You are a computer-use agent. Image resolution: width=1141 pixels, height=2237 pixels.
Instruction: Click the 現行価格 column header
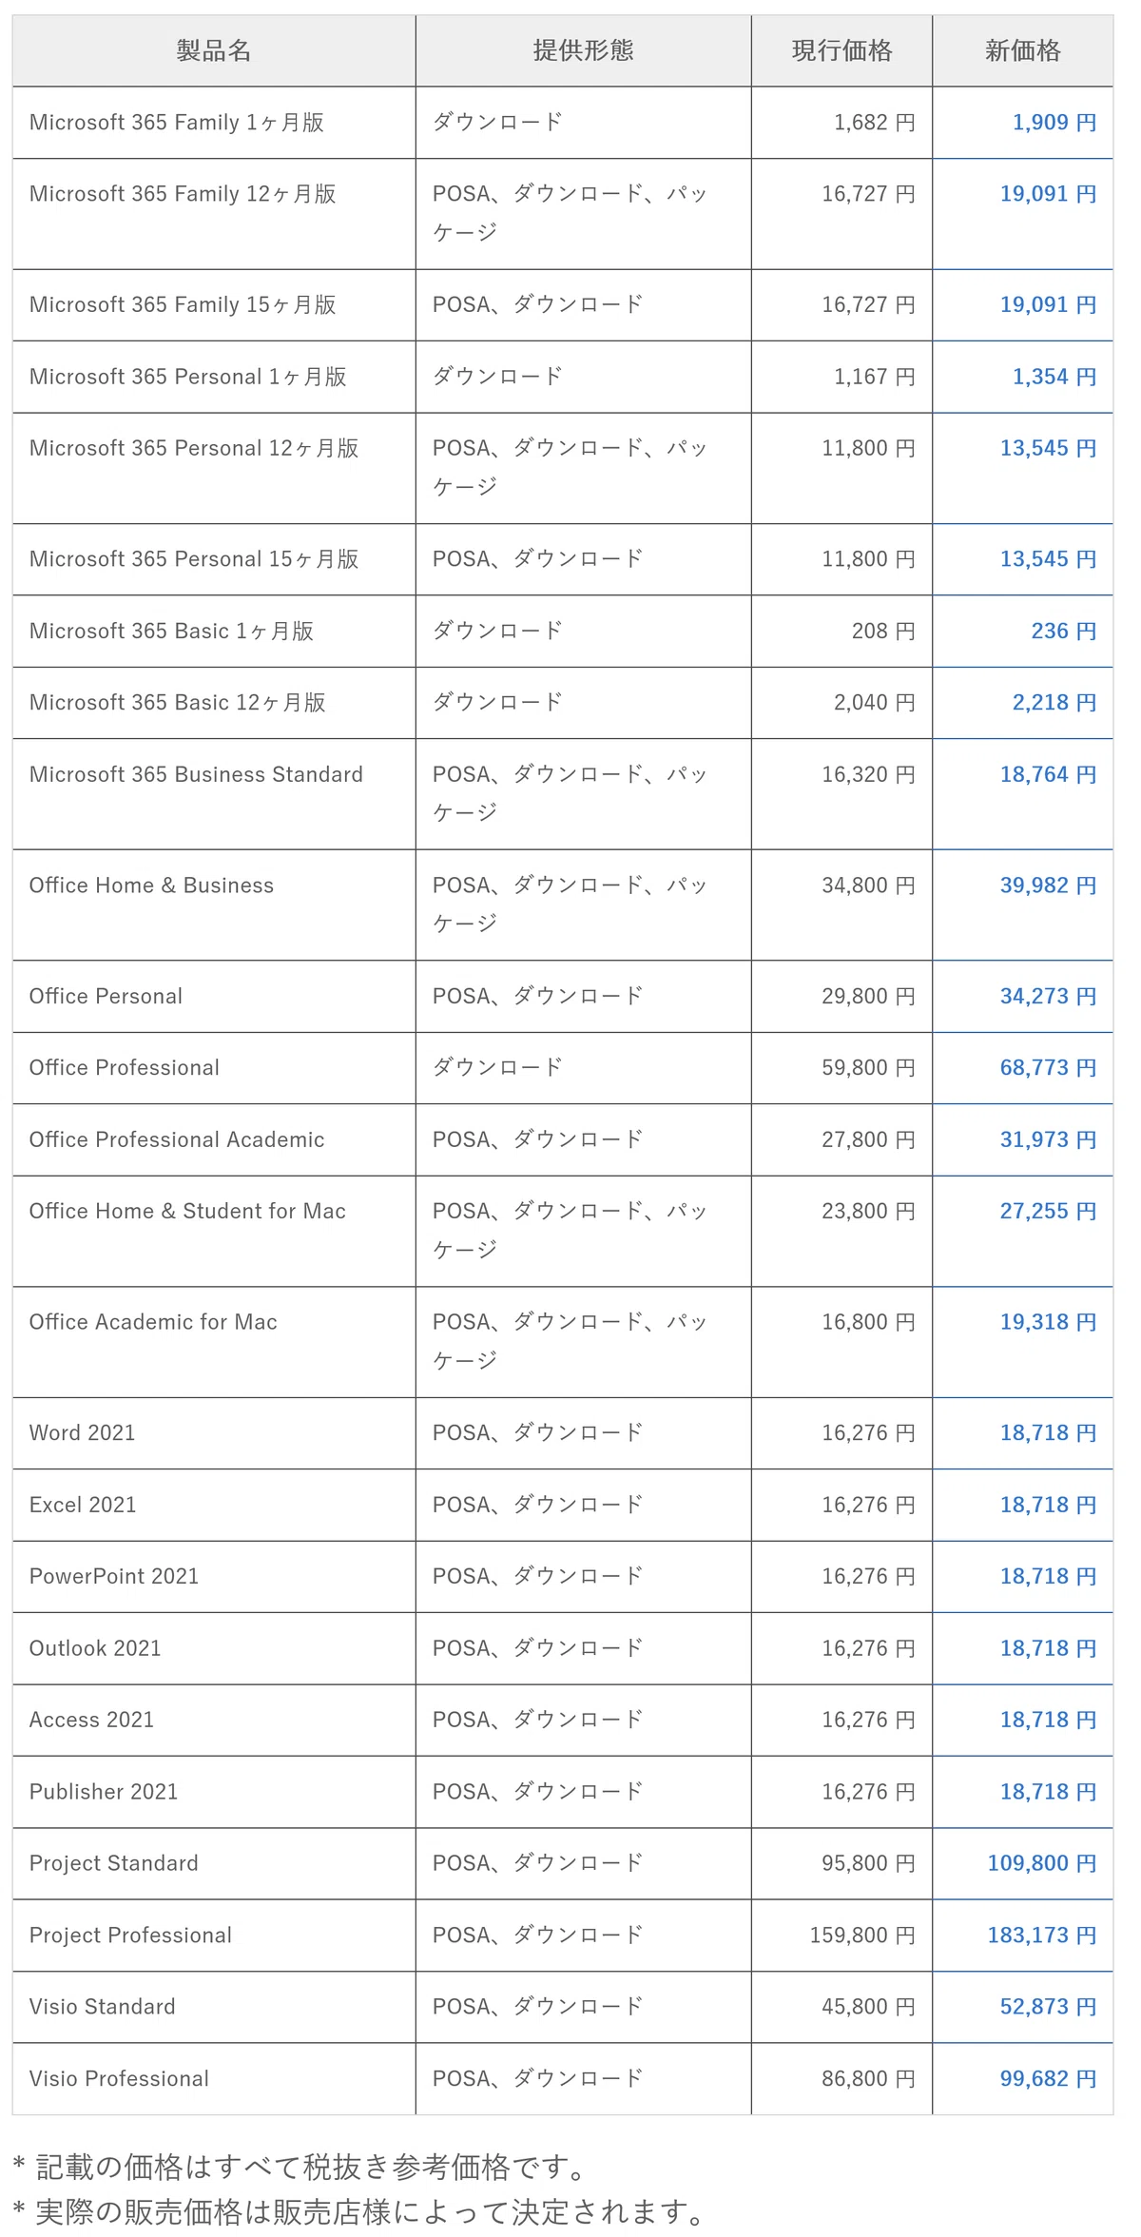tap(841, 51)
